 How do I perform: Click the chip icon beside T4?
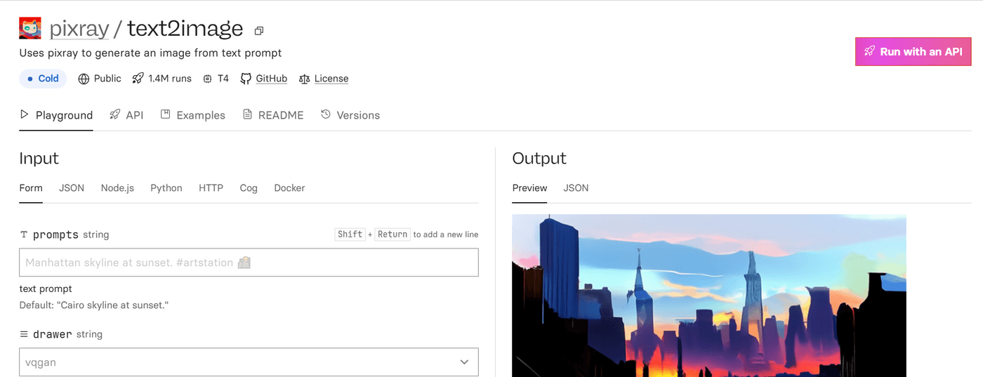[207, 79]
